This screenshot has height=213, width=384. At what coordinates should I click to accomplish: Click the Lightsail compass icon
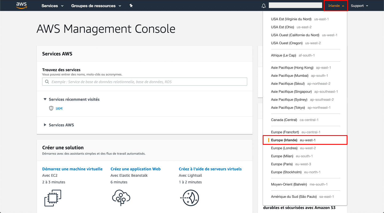(189, 198)
